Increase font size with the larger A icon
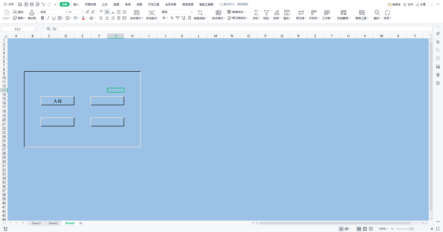 (87, 12)
